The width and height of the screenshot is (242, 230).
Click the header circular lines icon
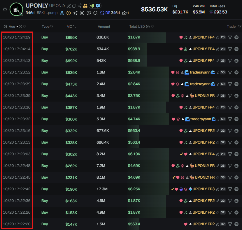[x=82, y=13]
